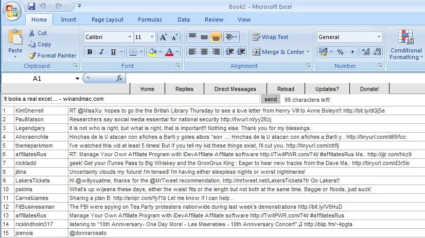The height and width of the screenshot is (238, 425).
Task: Toggle Bold formatting
Action: pyautogui.click(x=90, y=52)
